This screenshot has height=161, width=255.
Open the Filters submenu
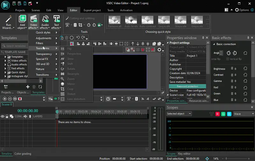tap(44, 43)
